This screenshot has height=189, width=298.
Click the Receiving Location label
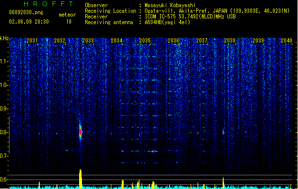tap(110, 11)
